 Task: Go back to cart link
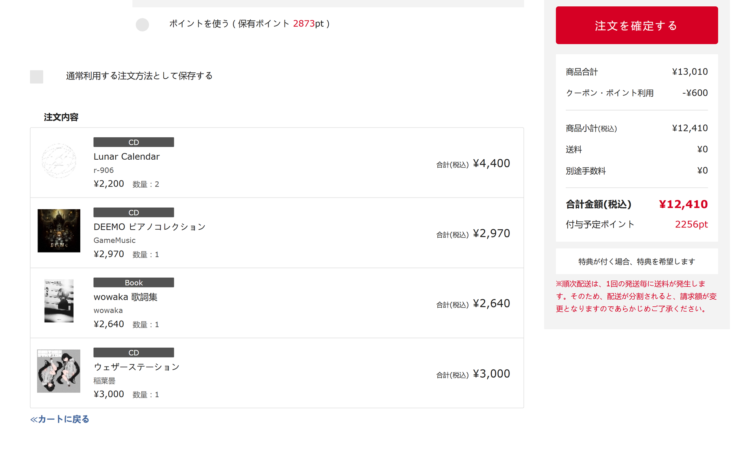click(60, 419)
